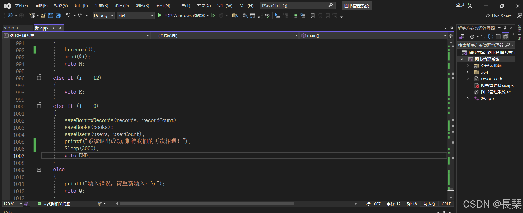Image resolution: width=523 pixels, height=213 pixels.
Task: Click the Open File folder icon
Action: point(43,16)
